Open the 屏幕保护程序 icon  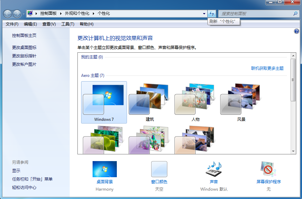pos(268,169)
